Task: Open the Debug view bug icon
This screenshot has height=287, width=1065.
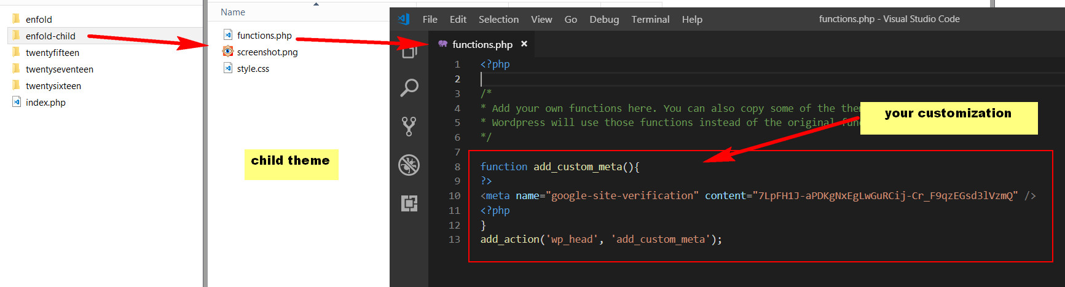Action: (x=409, y=165)
